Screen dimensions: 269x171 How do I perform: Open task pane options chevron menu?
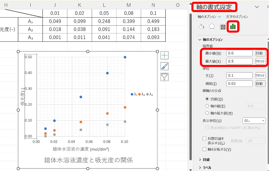[257, 7]
